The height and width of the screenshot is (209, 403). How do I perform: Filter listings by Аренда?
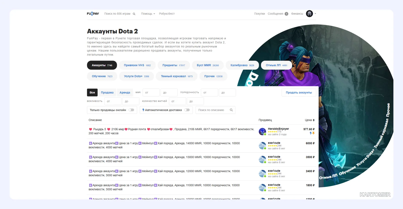tap(125, 92)
